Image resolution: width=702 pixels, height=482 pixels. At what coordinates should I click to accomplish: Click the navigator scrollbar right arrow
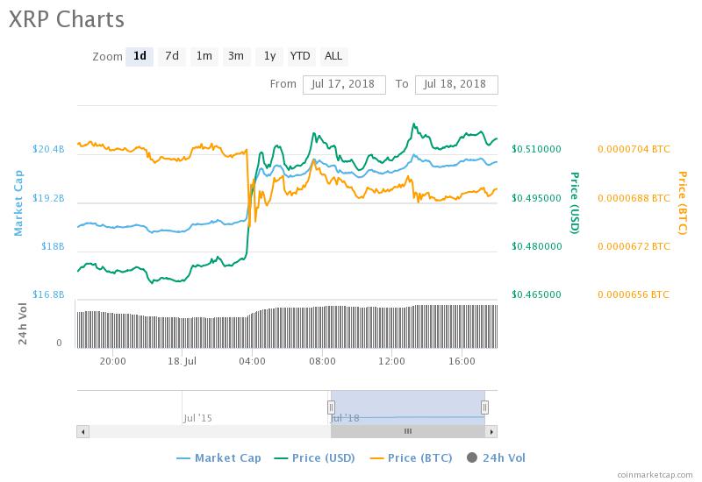491,431
